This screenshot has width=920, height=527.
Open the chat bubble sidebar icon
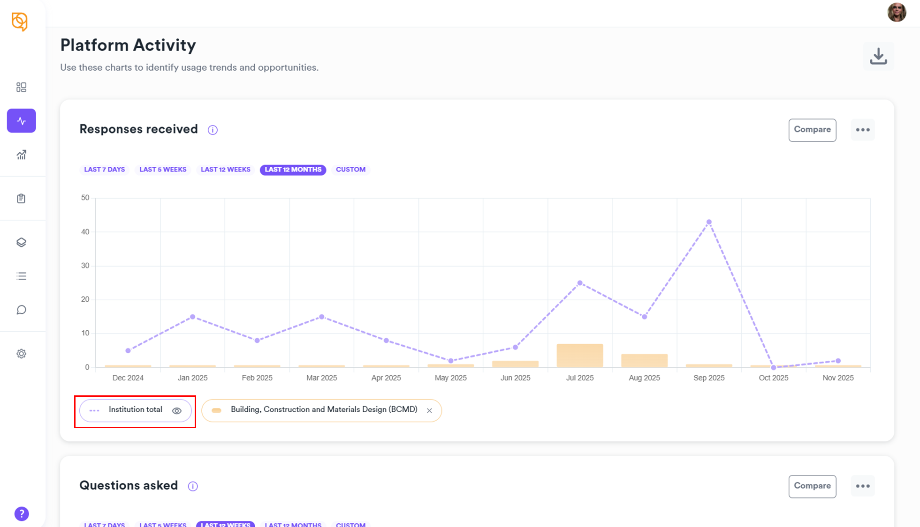[x=21, y=310]
